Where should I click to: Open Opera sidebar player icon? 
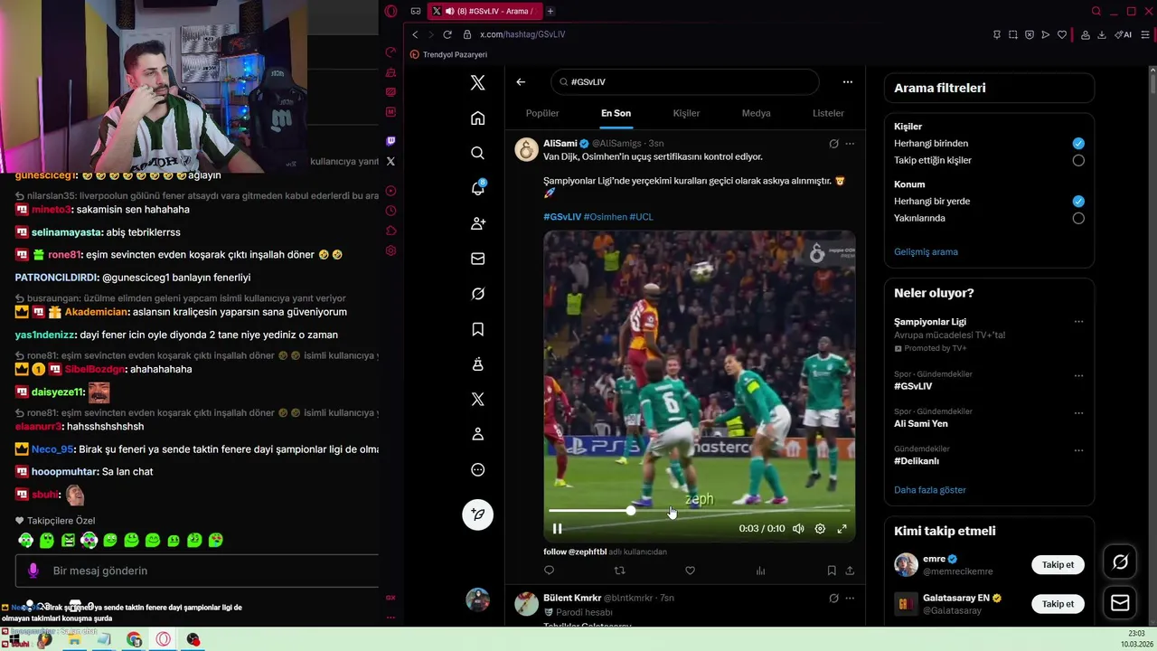390,191
